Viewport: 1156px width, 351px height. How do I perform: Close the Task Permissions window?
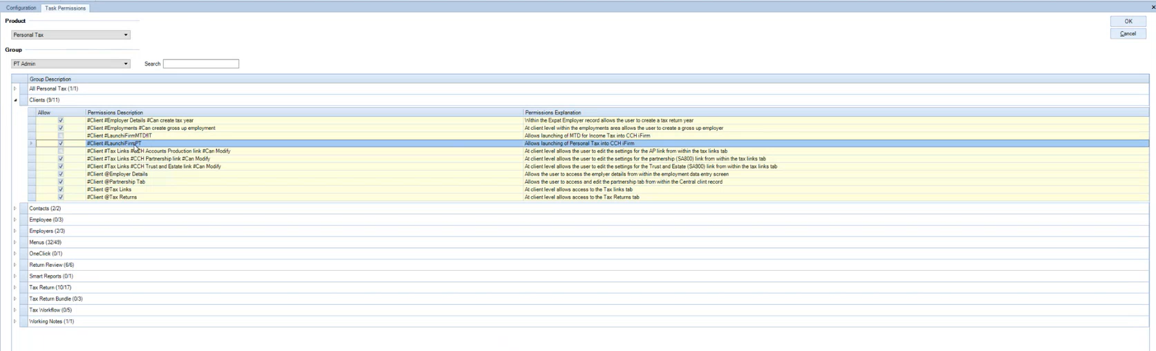[1153, 8]
